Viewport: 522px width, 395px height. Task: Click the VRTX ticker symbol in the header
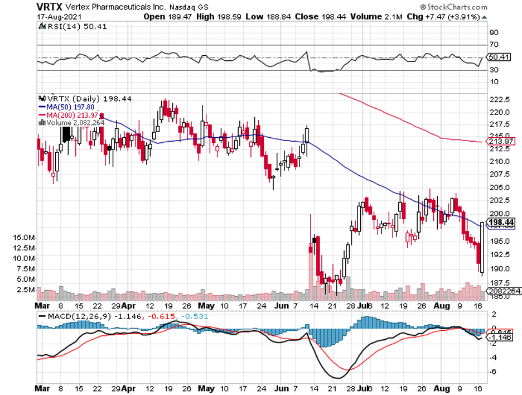click(50, 7)
